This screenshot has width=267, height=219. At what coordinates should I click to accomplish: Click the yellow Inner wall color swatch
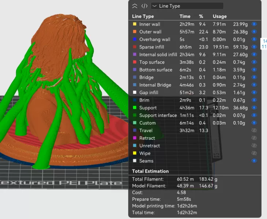tap(134, 24)
